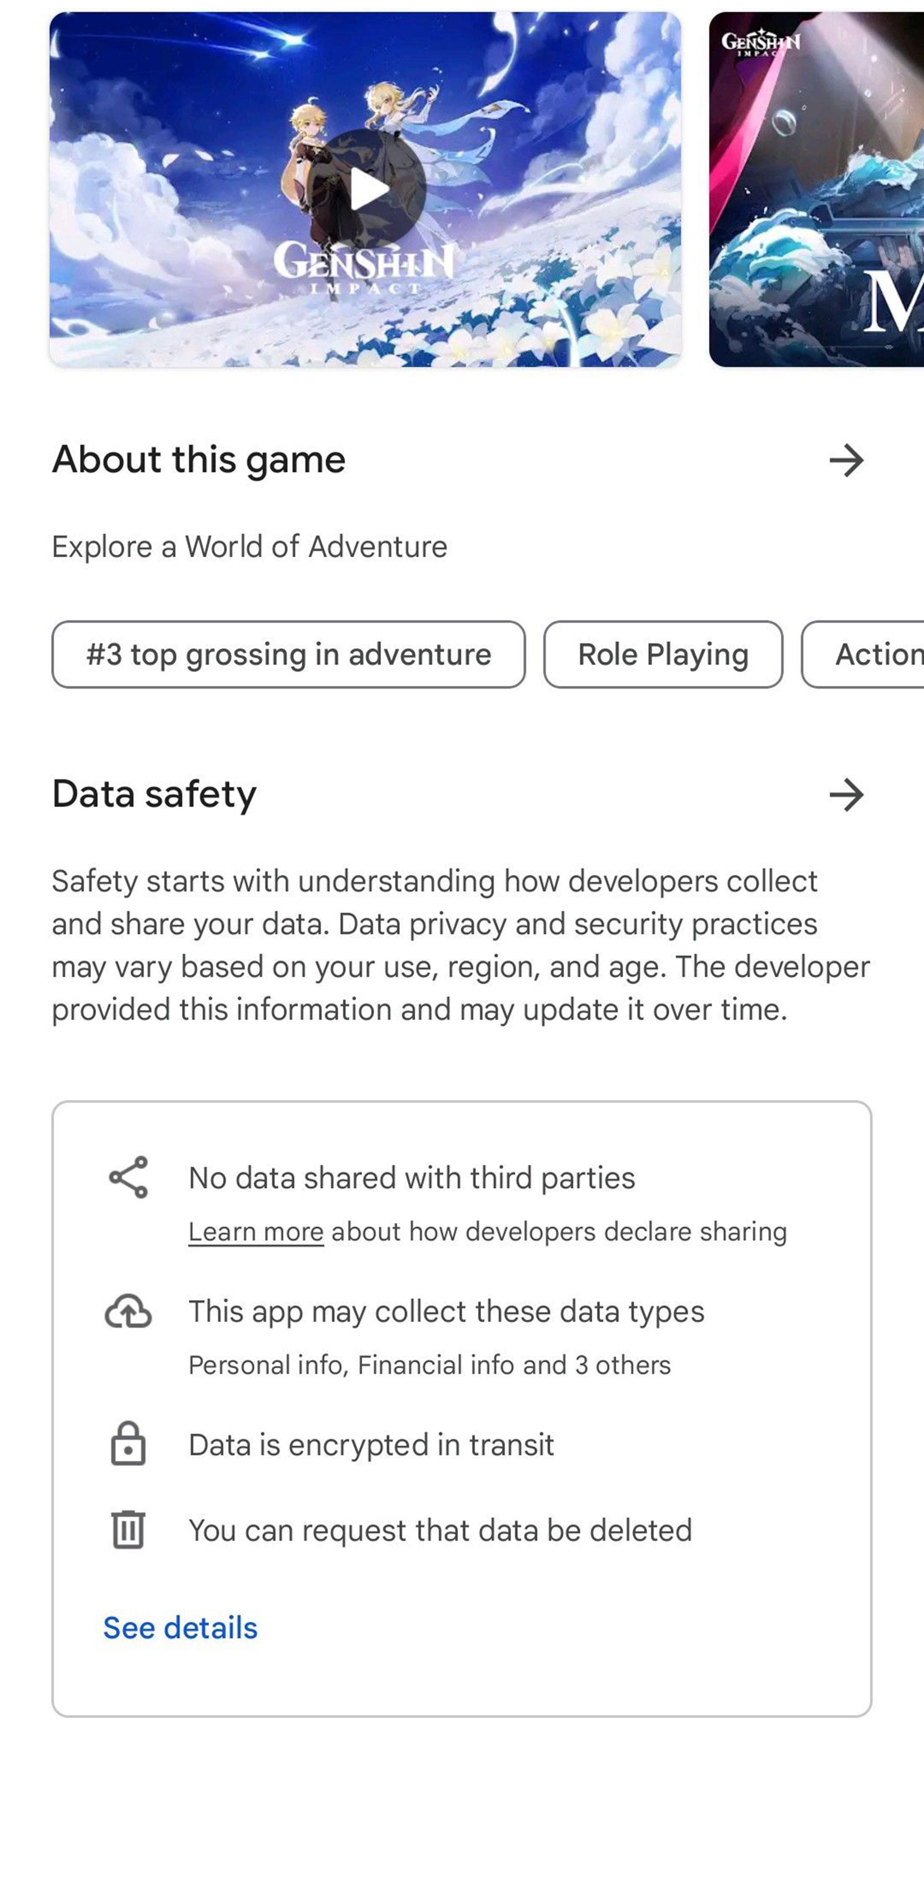Screen dimensions: 924x1877
Task: Tap 'This app may collect these data types'
Action: 446,1311
